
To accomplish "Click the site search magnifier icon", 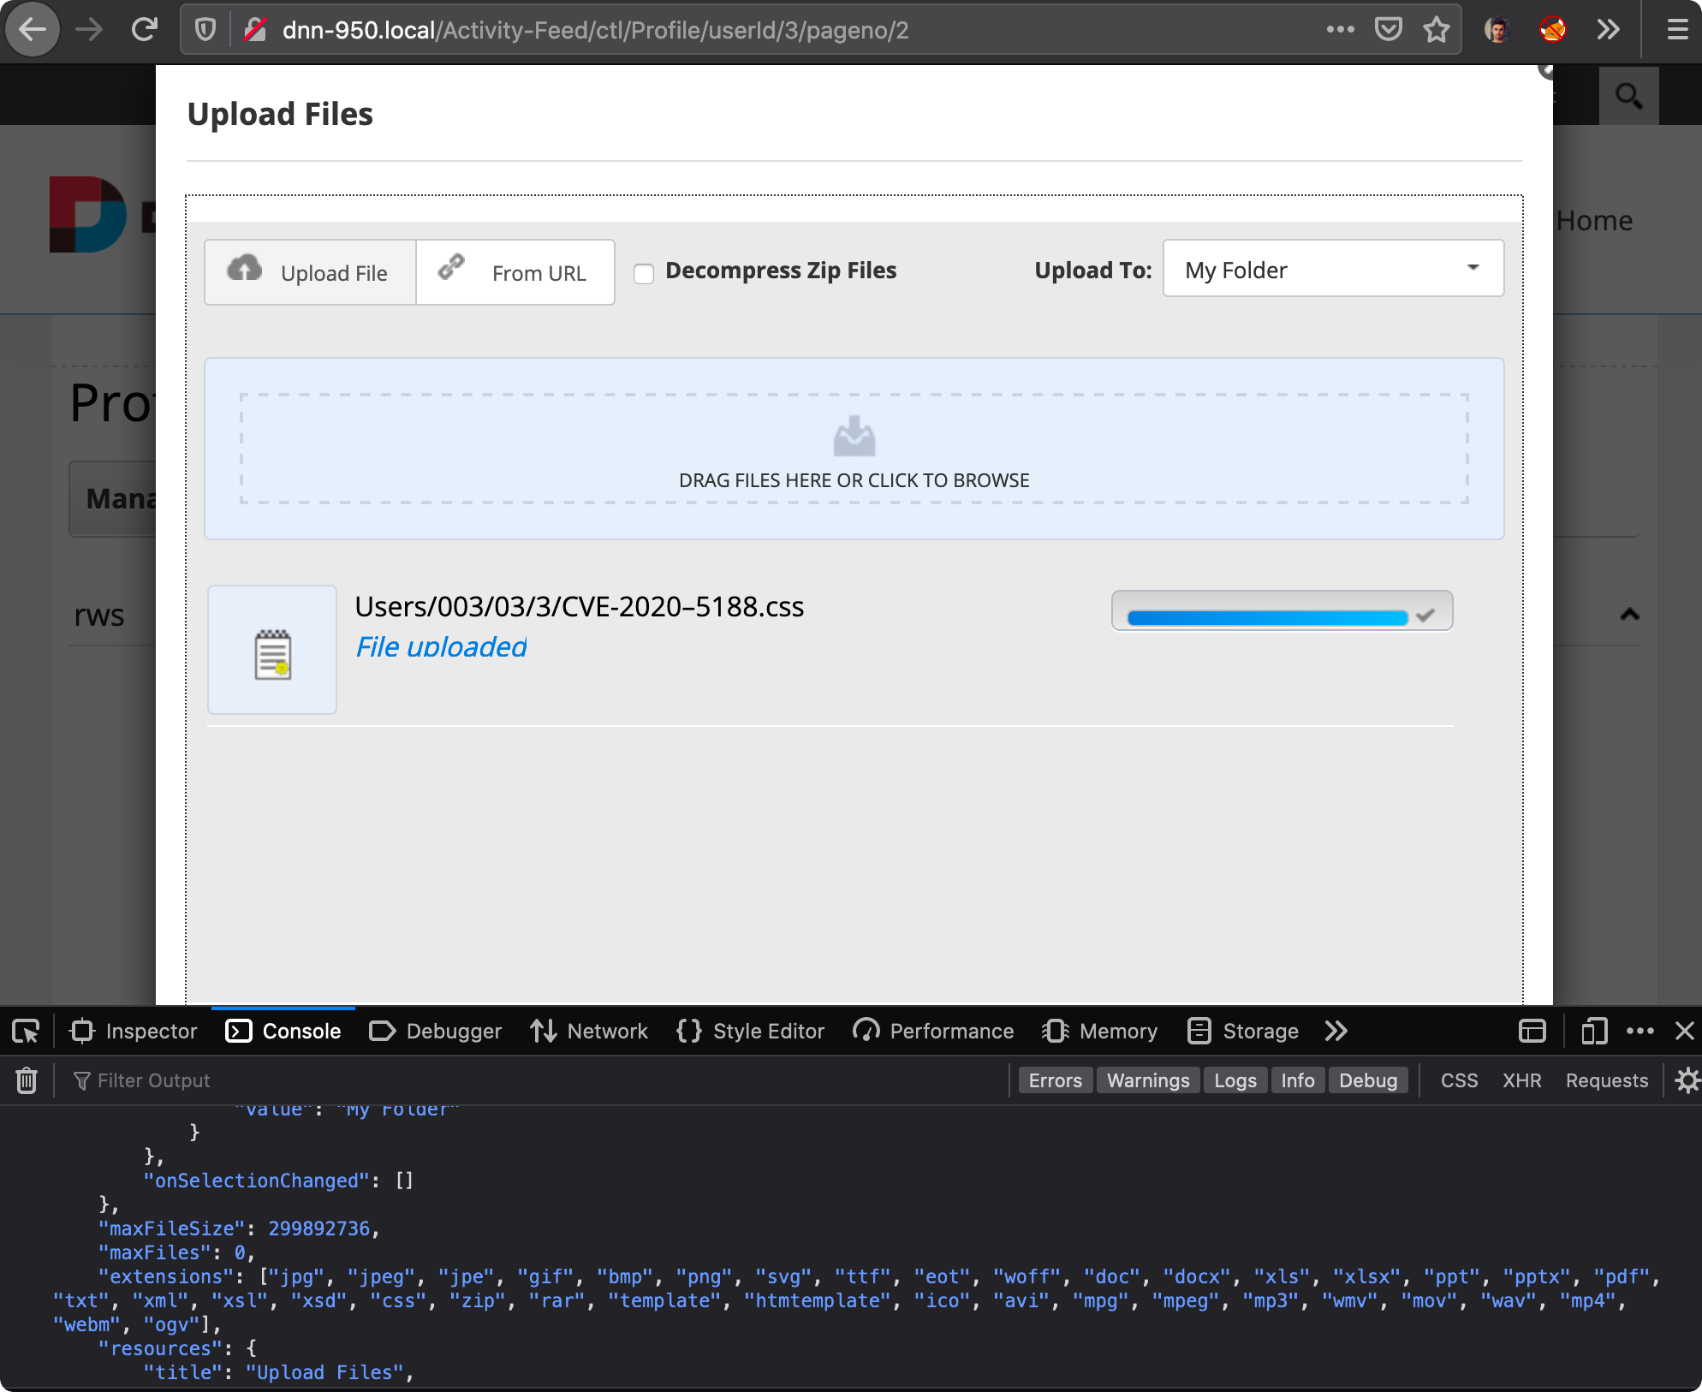I will pos(1628,96).
